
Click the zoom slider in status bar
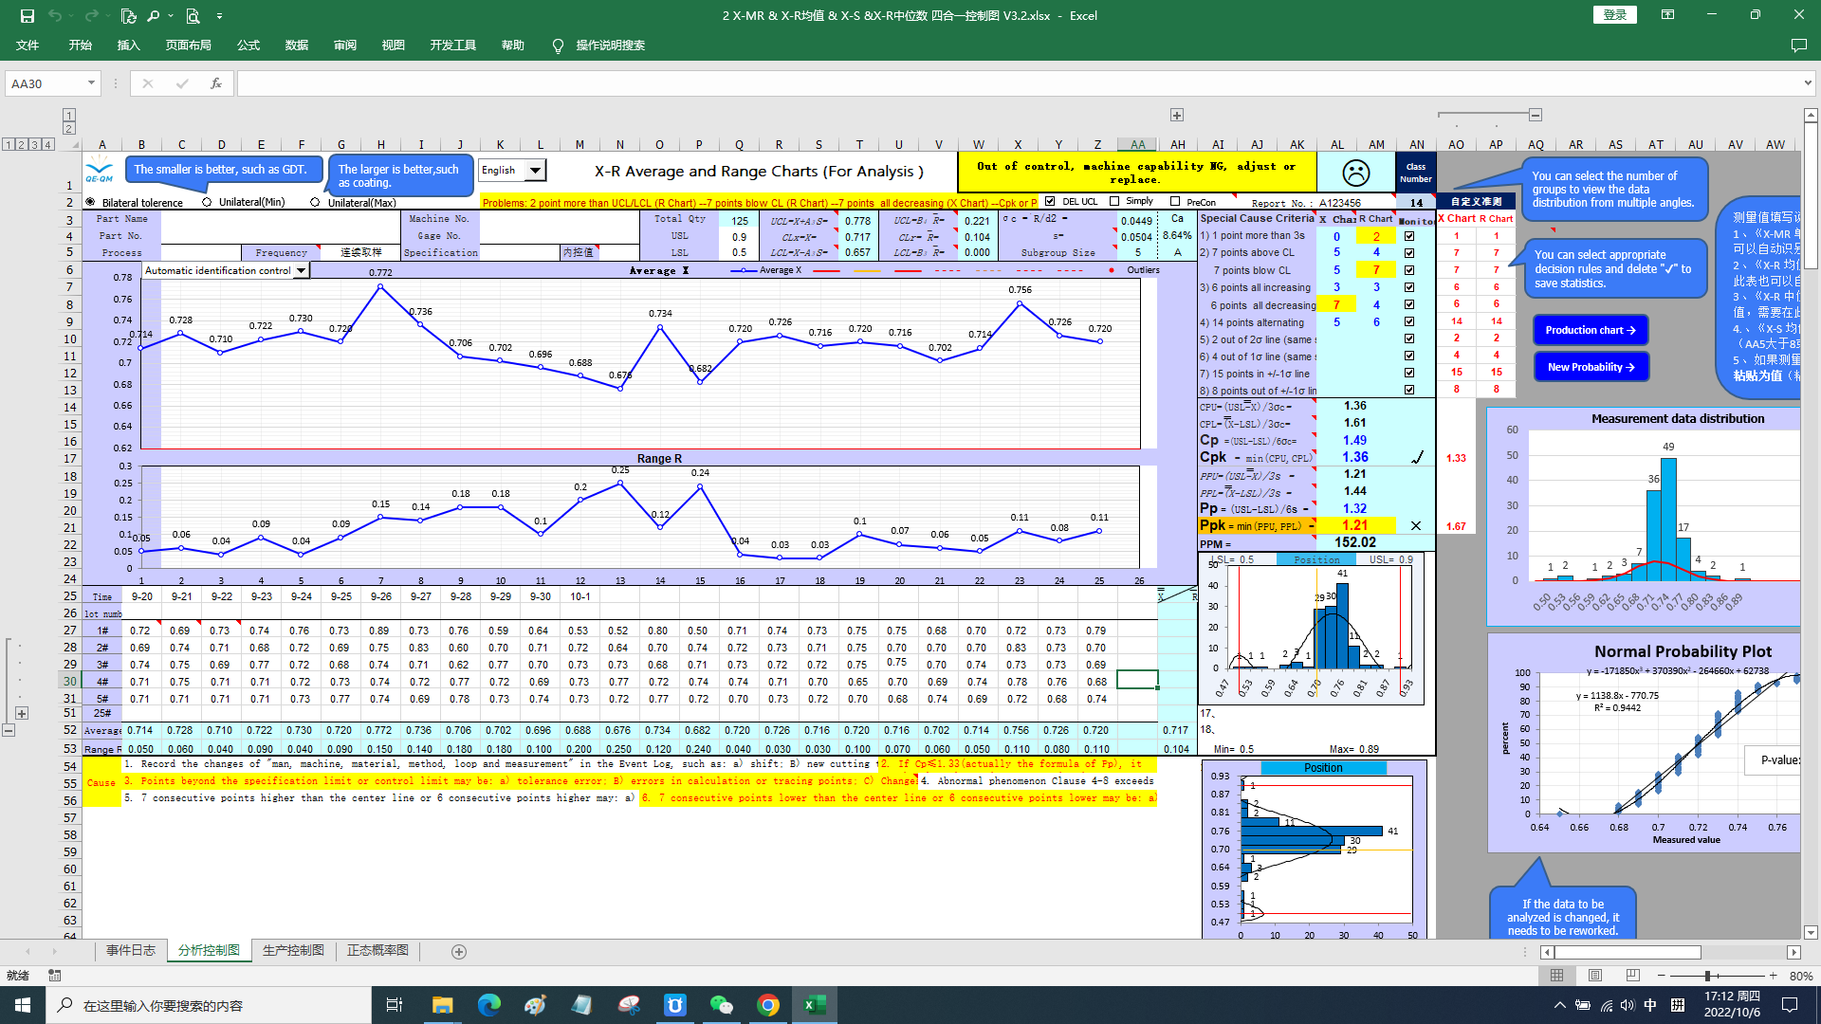[1707, 976]
